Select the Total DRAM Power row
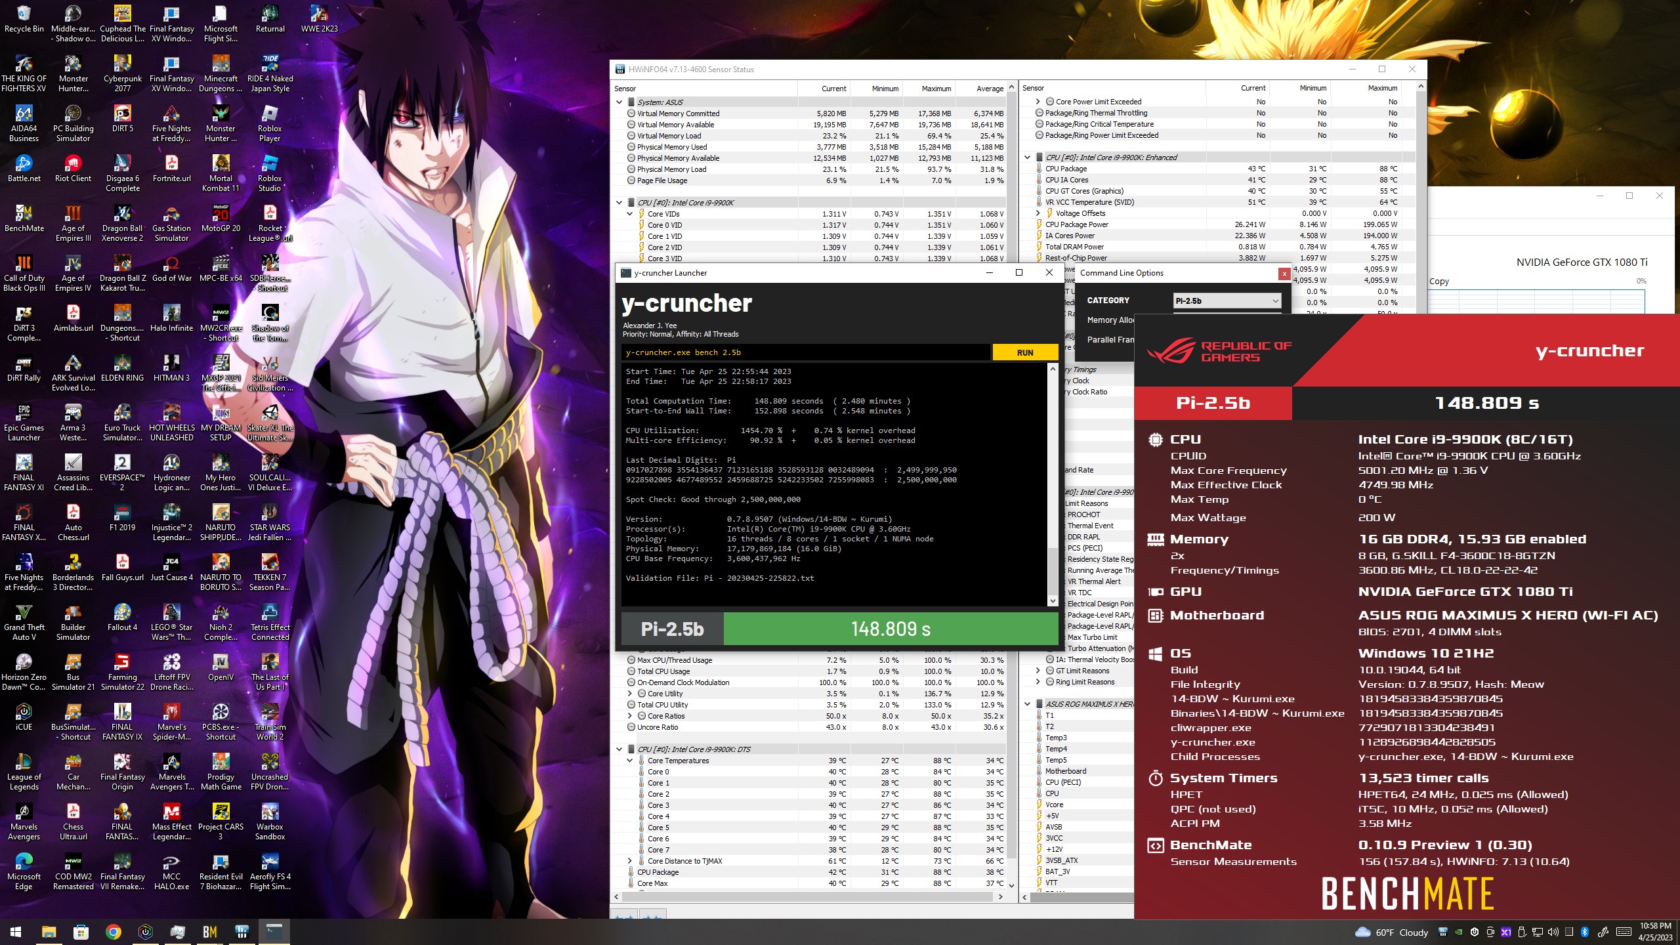The height and width of the screenshot is (945, 1680). pyautogui.click(x=1217, y=247)
